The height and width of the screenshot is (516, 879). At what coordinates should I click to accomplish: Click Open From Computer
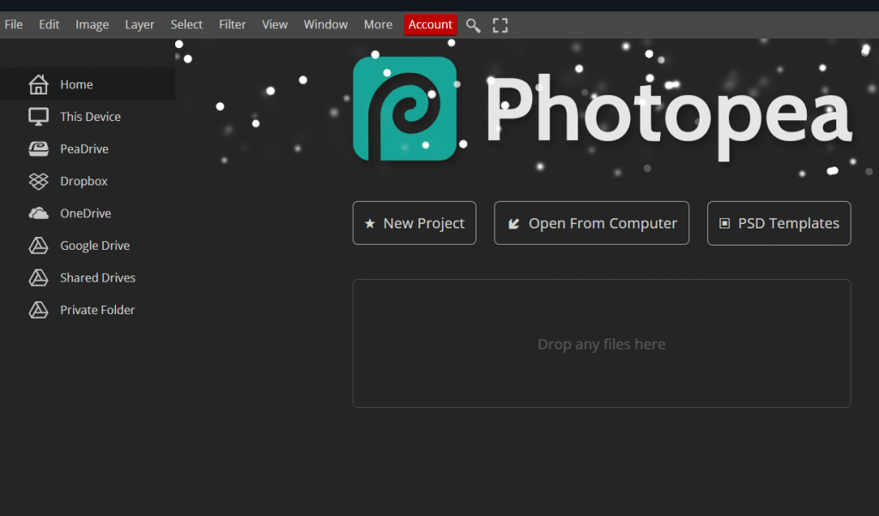pyautogui.click(x=591, y=222)
